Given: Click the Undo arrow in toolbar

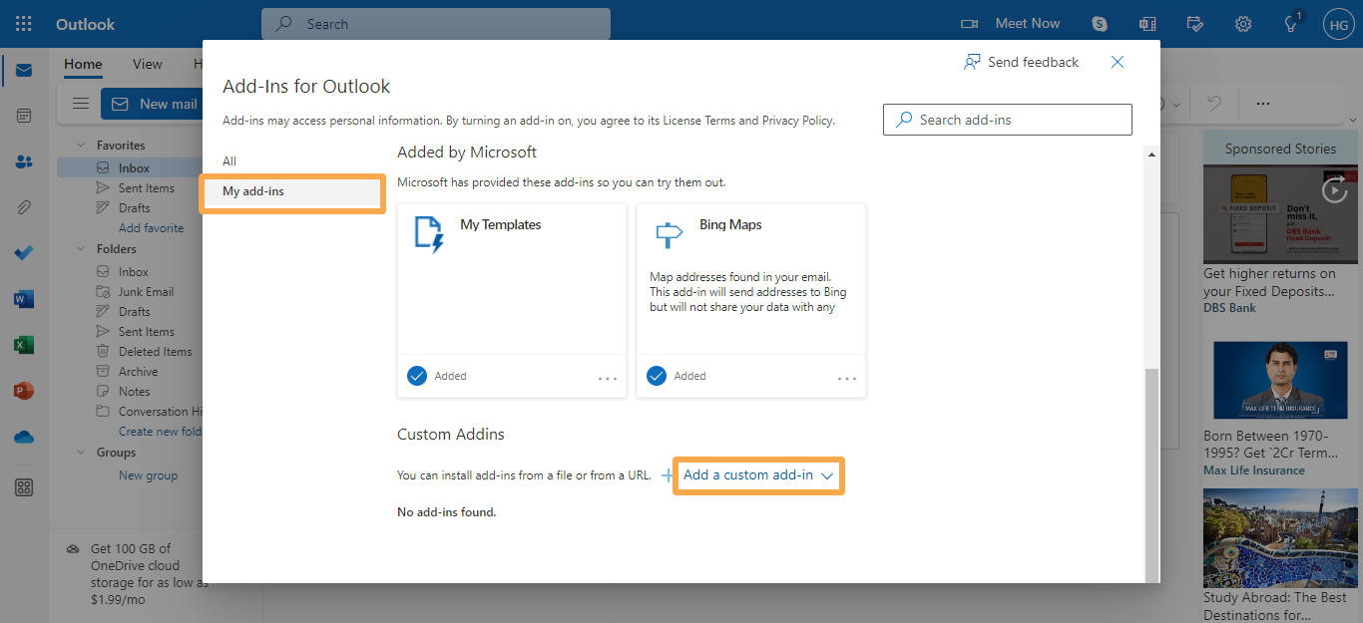Looking at the screenshot, I should (1214, 104).
